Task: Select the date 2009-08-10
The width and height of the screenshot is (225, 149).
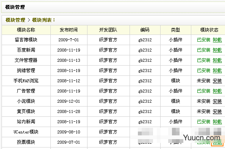Action: point(69,132)
